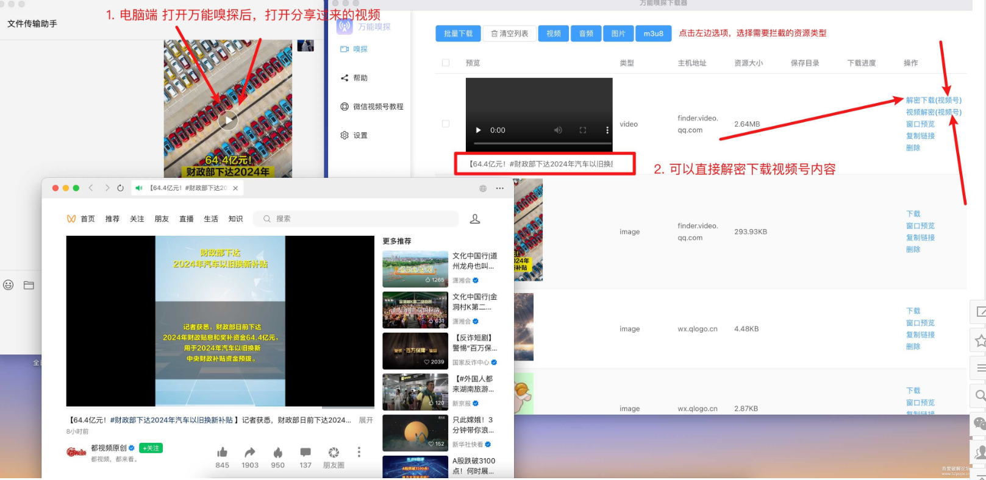Screen dimensions: 986x480
Task: Open the three-dots menu in browser toolbar
Action: pyautogui.click(x=500, y=188)
